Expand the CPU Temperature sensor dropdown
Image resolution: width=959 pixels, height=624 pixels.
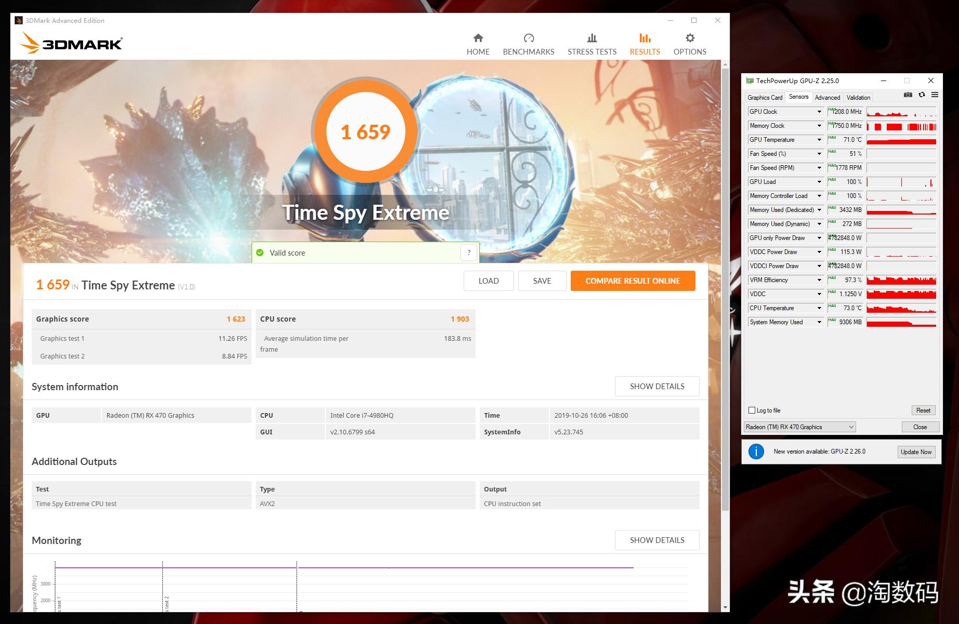click(819, 308)
